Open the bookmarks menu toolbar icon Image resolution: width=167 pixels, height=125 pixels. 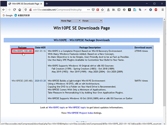108,10
